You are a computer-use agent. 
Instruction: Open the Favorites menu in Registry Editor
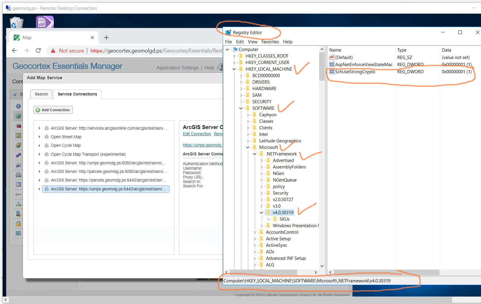(x=270, y=42)
